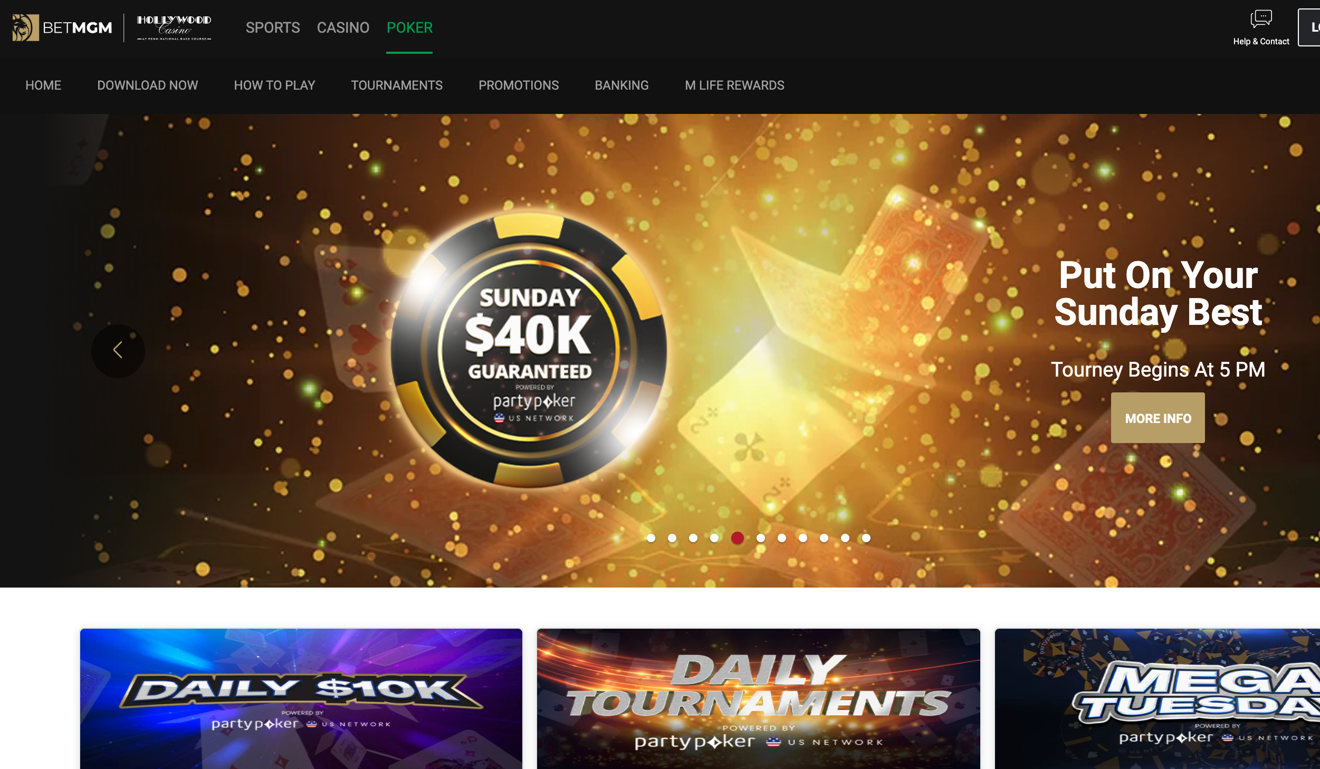Select the sixth carousel dot
1320x769 pixels.
(761, 538)
